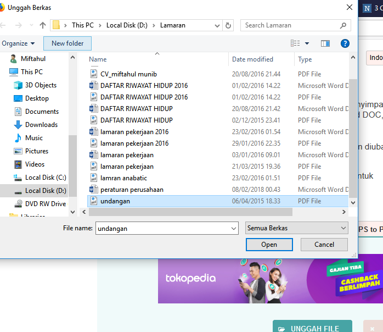Select DAFTAR RIWAYAT HIDUP Word document dated 20/08/2016
The image size is (383, 332).
[x=218, y=109]
